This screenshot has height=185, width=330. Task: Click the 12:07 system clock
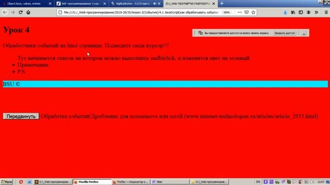pos(321,182)
